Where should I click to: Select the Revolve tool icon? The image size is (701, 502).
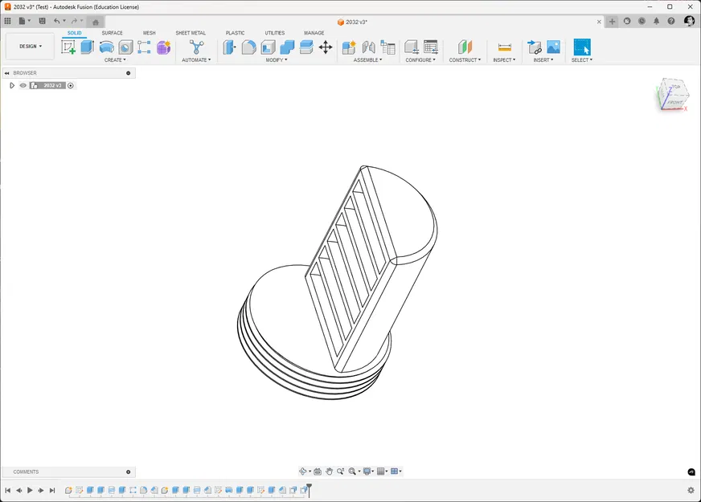(106, 47)
